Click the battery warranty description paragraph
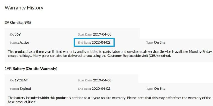Image resolution: width=213 pixels, height=106 pixels. tap(110, 100)
